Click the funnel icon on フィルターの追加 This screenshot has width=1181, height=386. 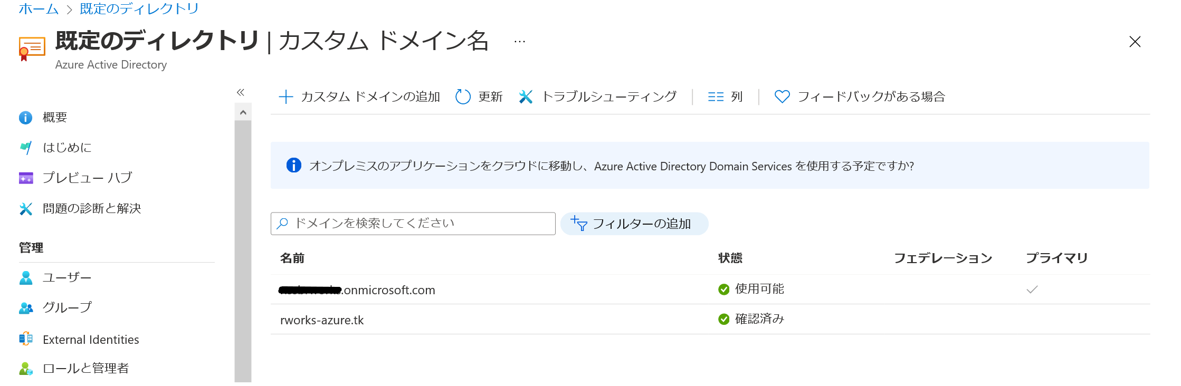(579, 224)
